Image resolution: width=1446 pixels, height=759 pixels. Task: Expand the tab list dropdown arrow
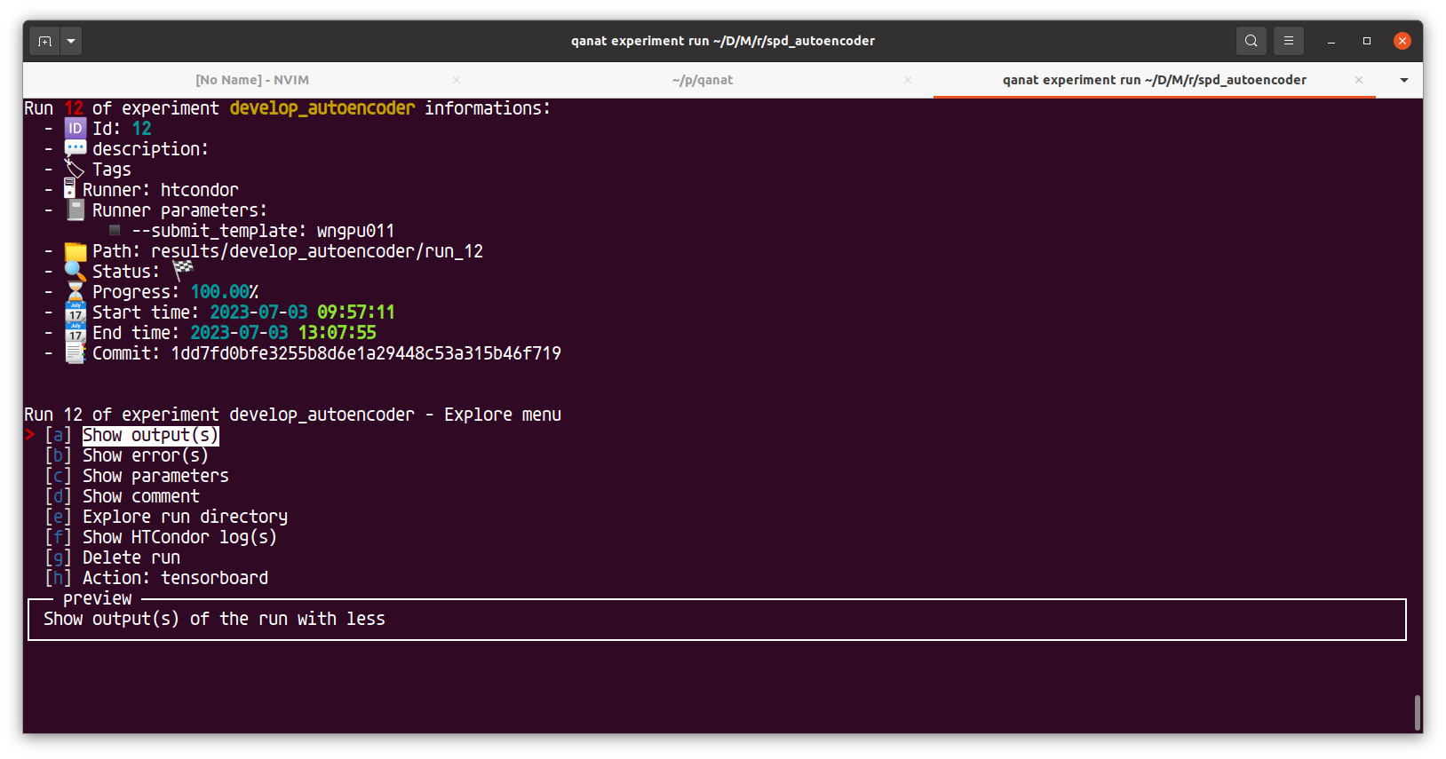tap(1404, 80)
